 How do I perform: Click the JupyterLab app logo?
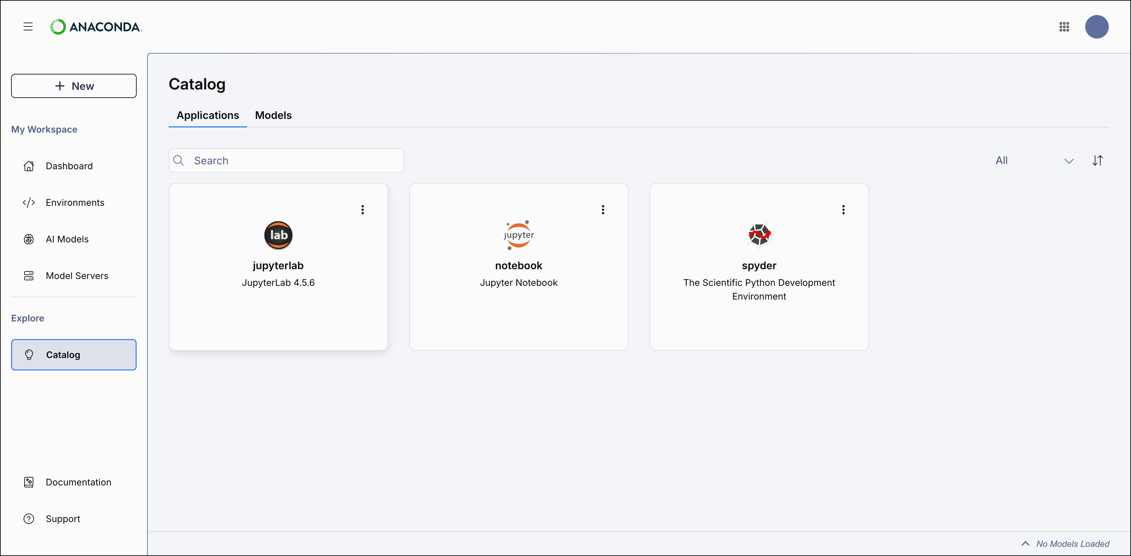pos(278,235)
